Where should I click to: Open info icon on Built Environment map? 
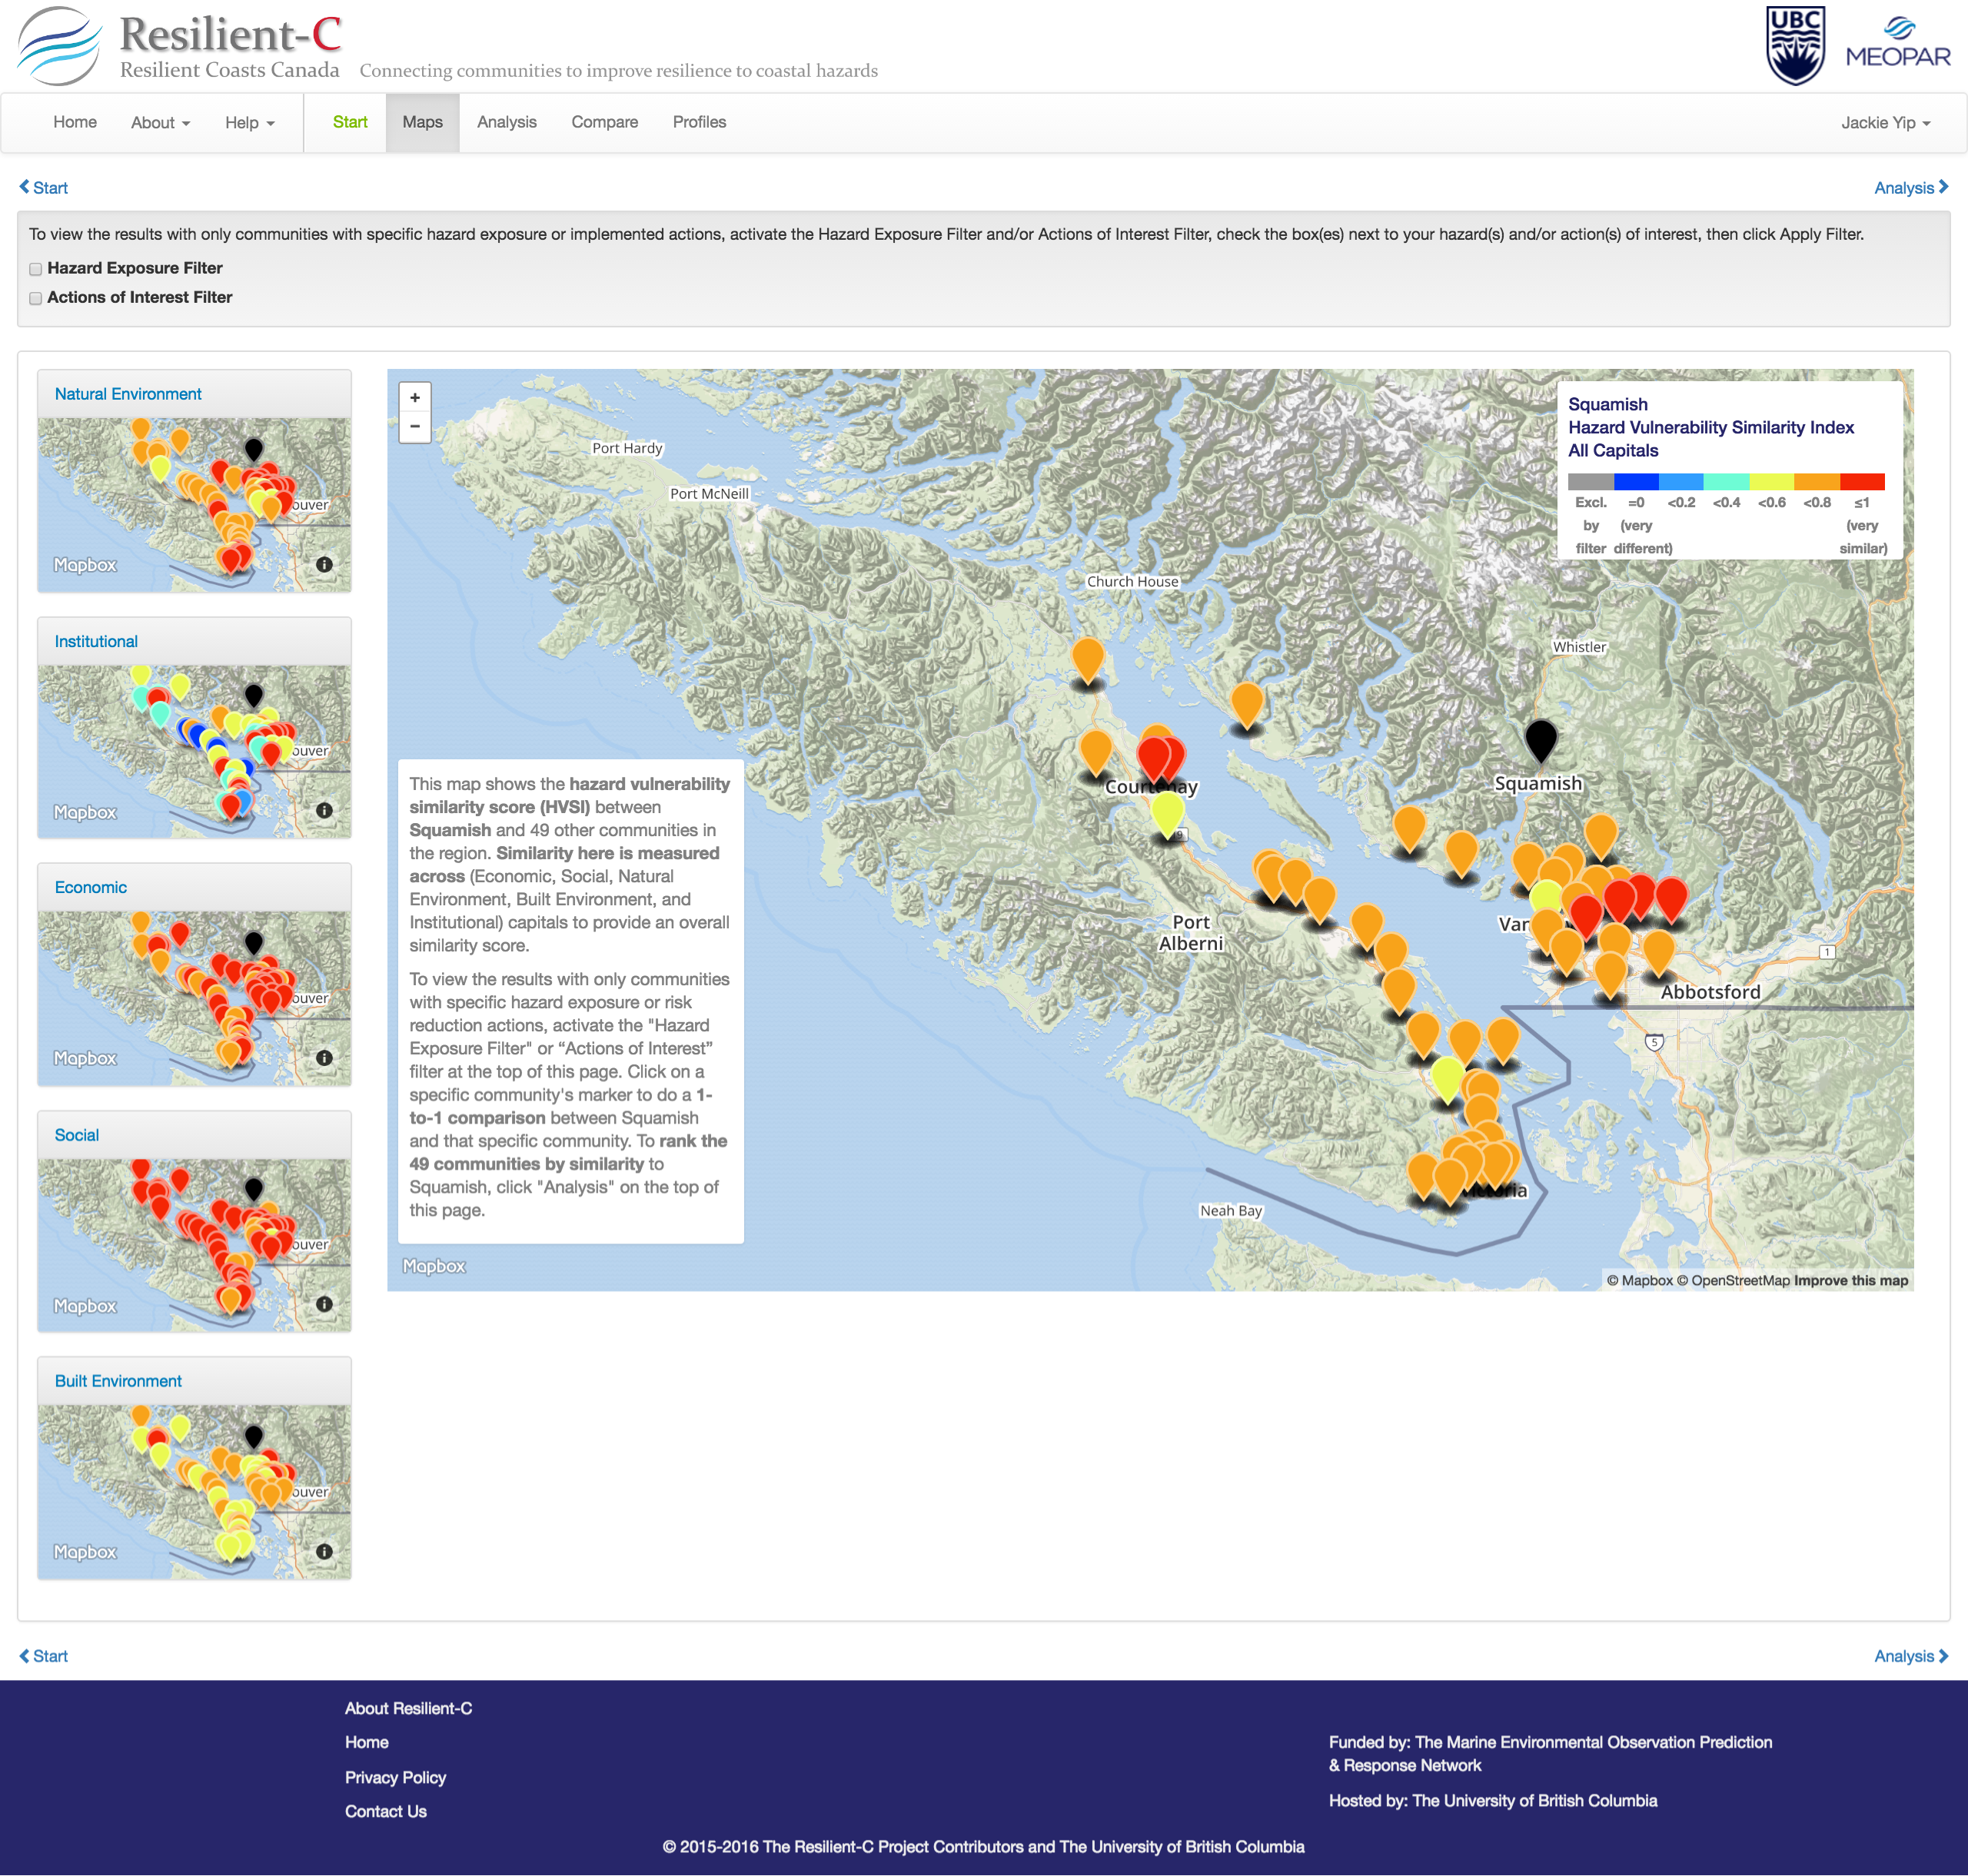click(324, 1551)
